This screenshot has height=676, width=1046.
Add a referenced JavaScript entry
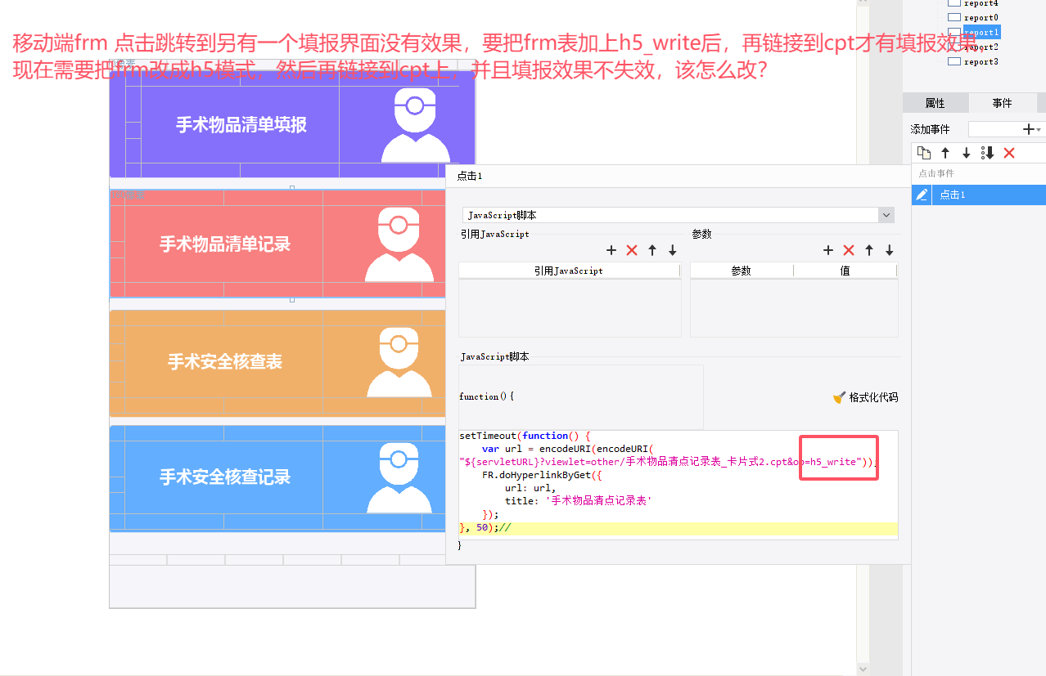[611, 250]
